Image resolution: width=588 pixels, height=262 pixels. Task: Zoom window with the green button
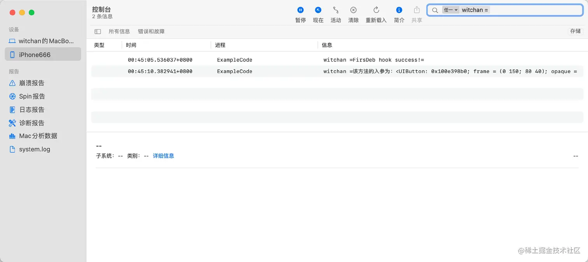(x=32, y=12)
